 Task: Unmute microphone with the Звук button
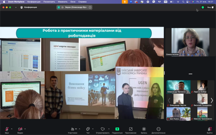click(7, 129)
